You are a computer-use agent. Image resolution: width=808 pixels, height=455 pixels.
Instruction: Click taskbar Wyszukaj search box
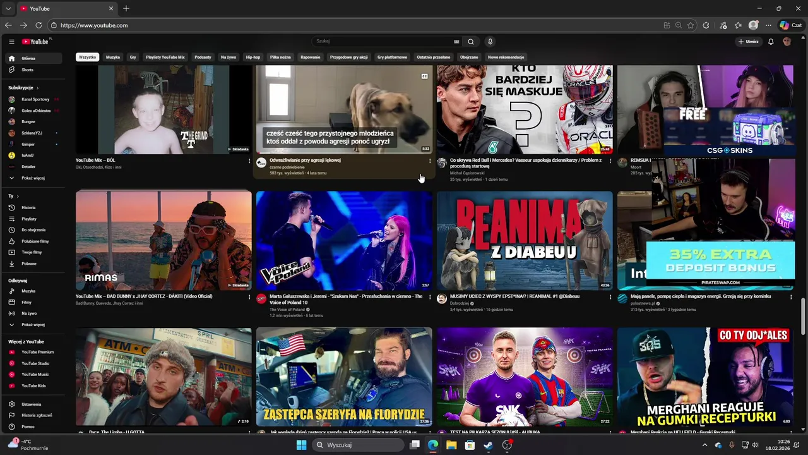pyautogui.click(x=359, y=445)
